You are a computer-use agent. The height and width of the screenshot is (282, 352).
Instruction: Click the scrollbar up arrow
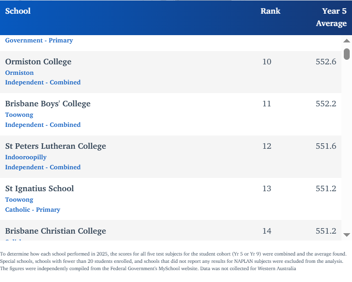[347, 41]
